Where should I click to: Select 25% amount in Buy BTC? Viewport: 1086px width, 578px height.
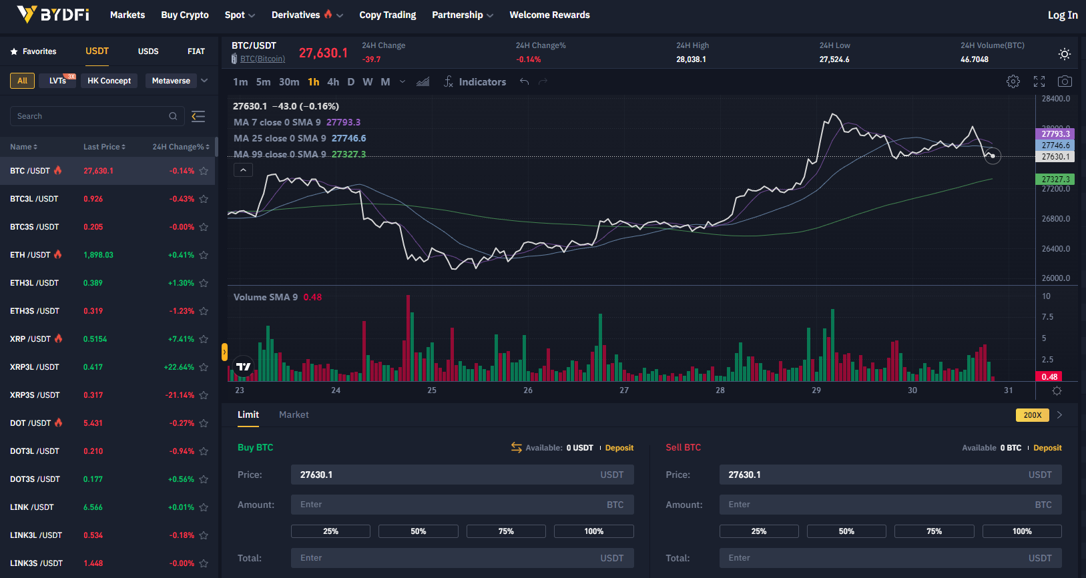tap(330, 531)
